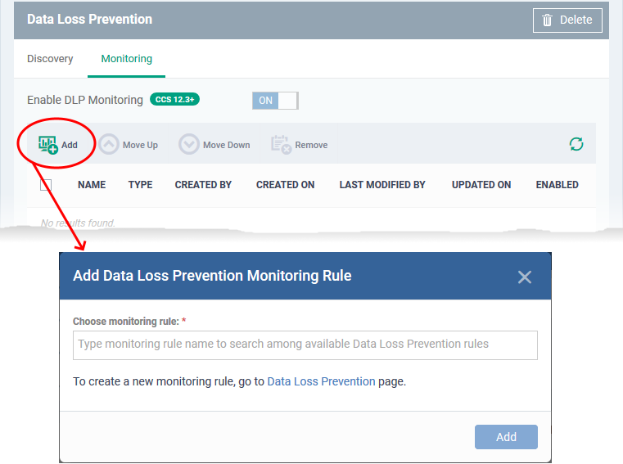This screenshot has width=623, height=464.
Task: Click the Move Up arrow icon
Action: coord(108,144)
